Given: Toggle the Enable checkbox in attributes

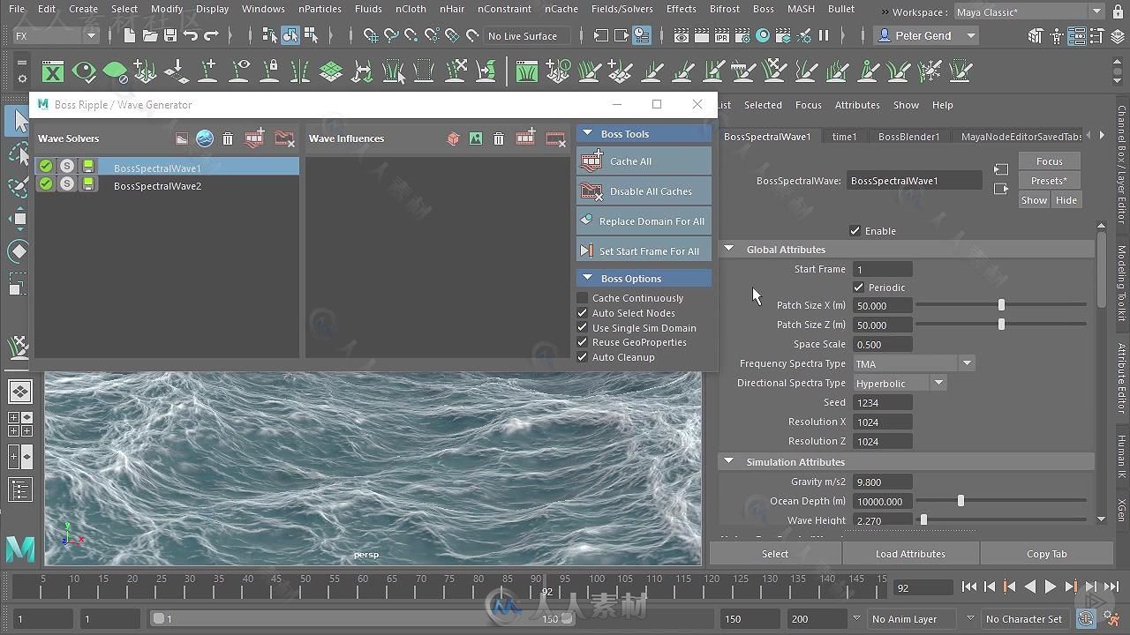Looking at the screenshot, I should (x=855, y=231).
